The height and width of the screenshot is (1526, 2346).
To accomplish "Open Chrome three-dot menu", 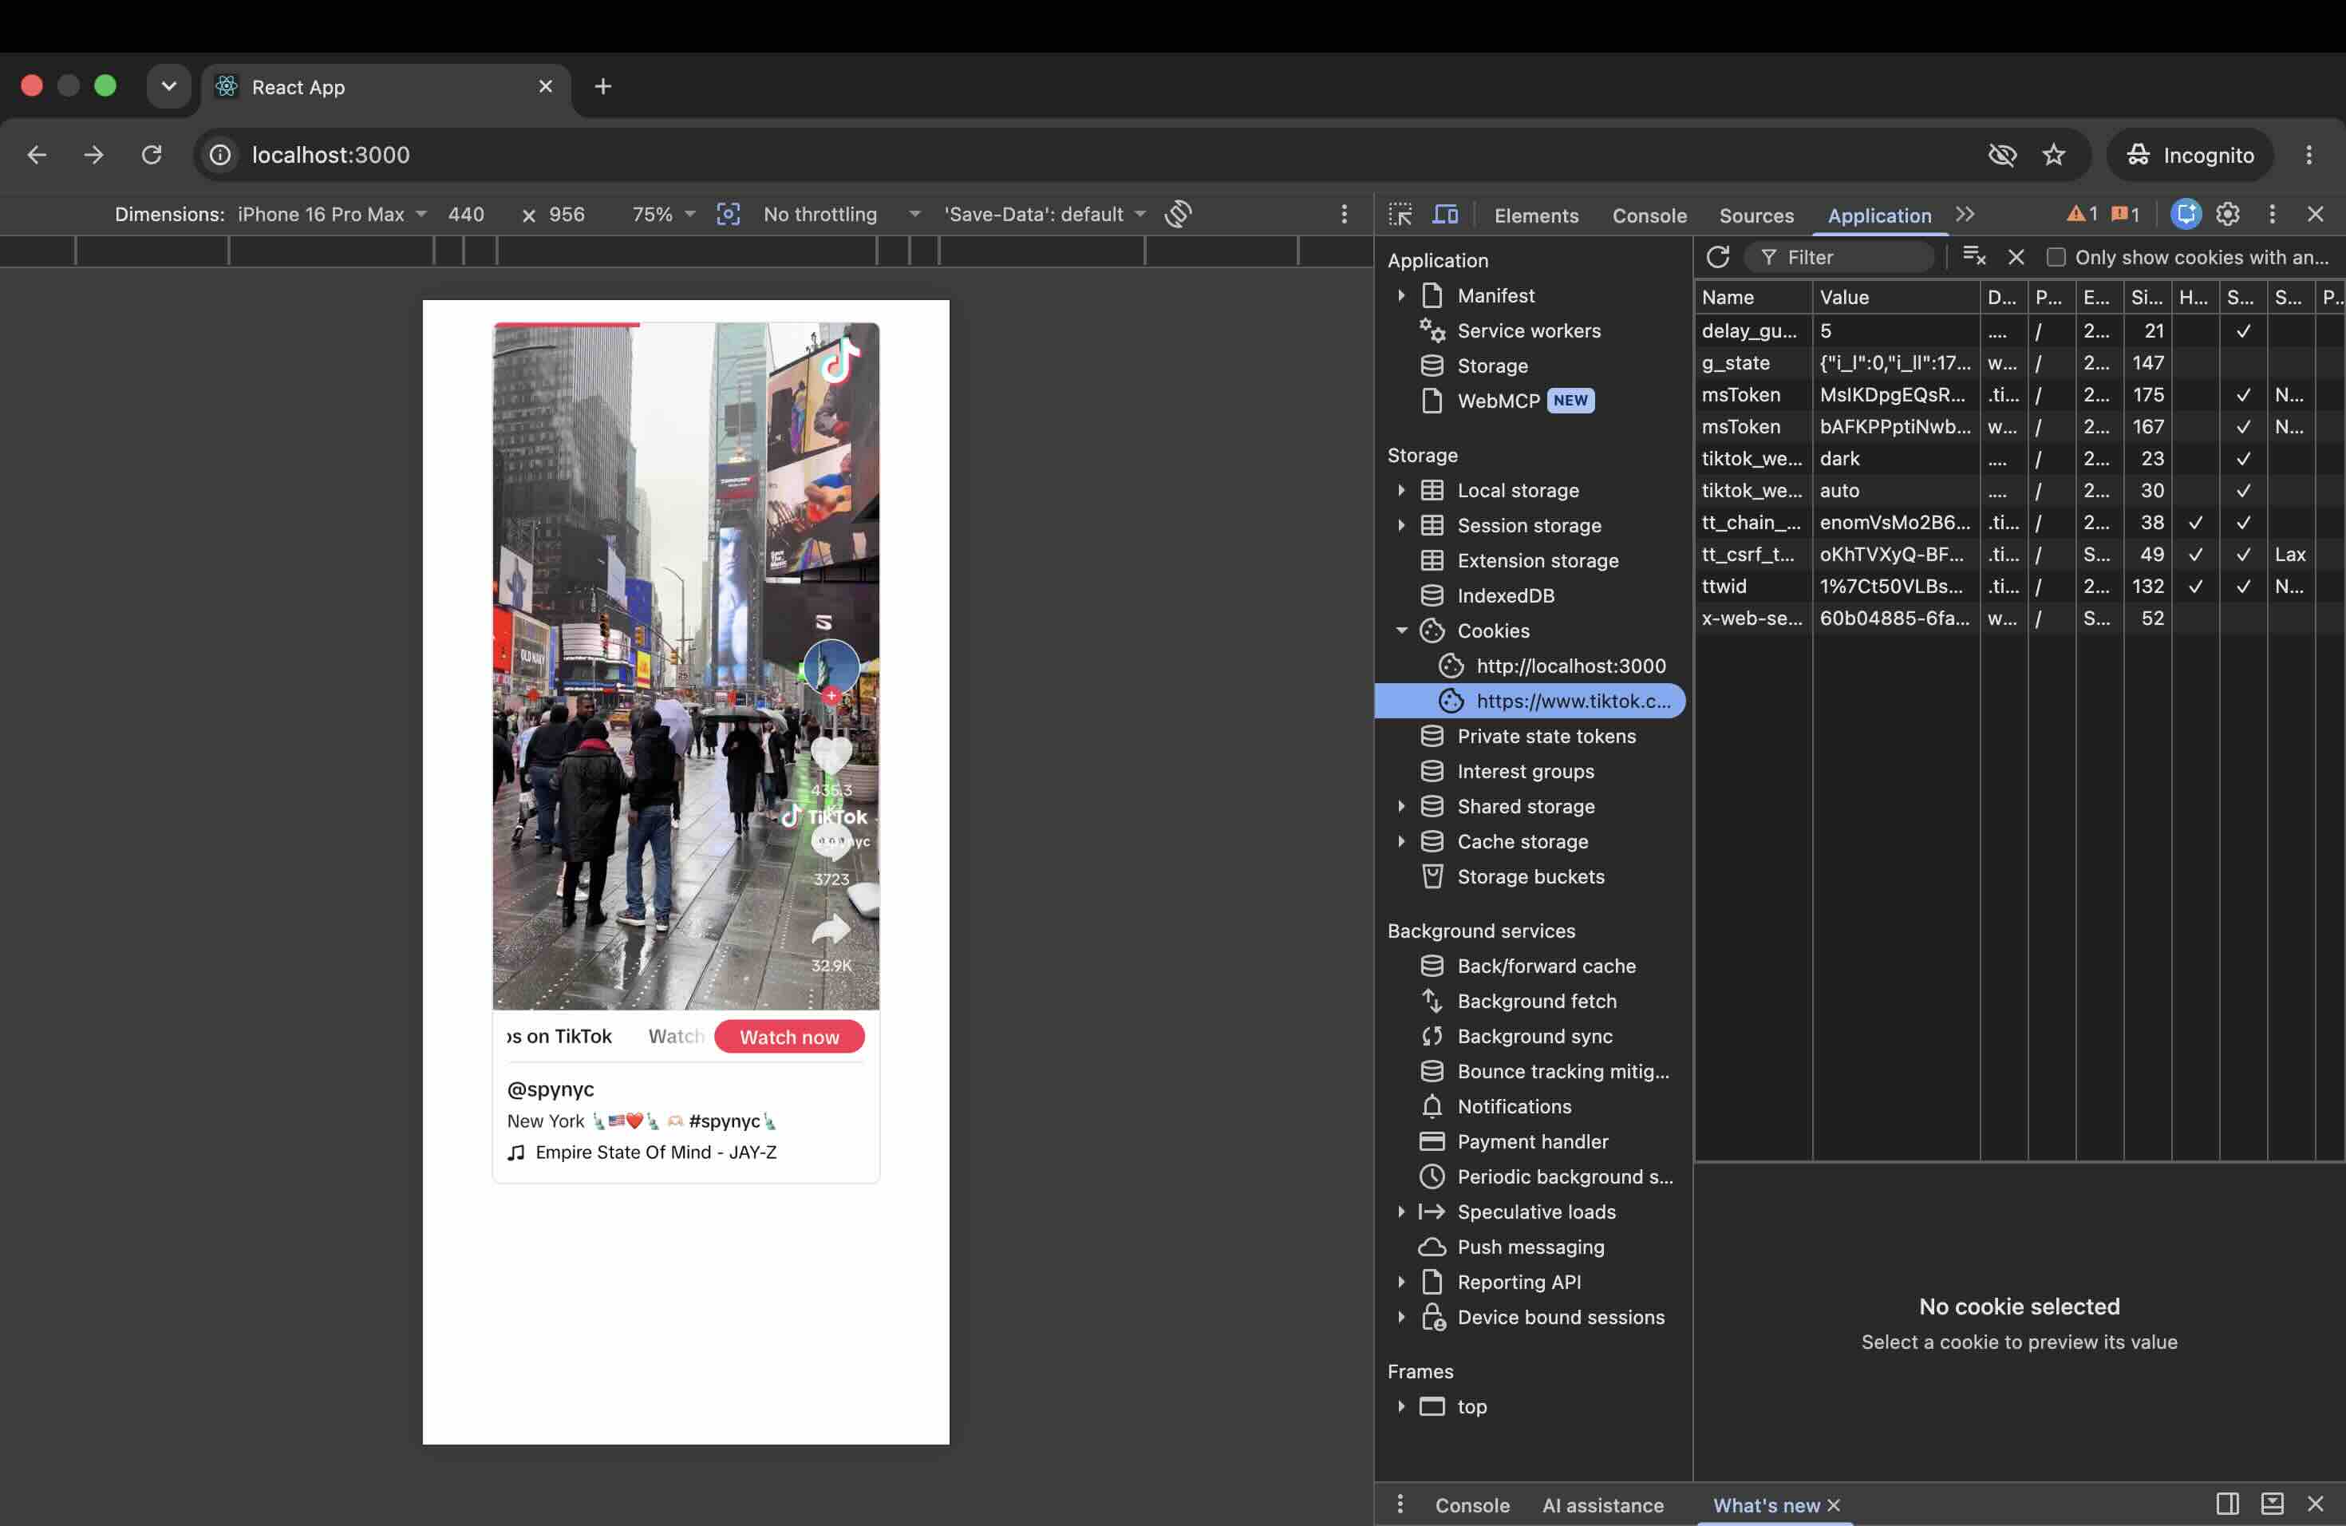I will [x=2308, y=155].
